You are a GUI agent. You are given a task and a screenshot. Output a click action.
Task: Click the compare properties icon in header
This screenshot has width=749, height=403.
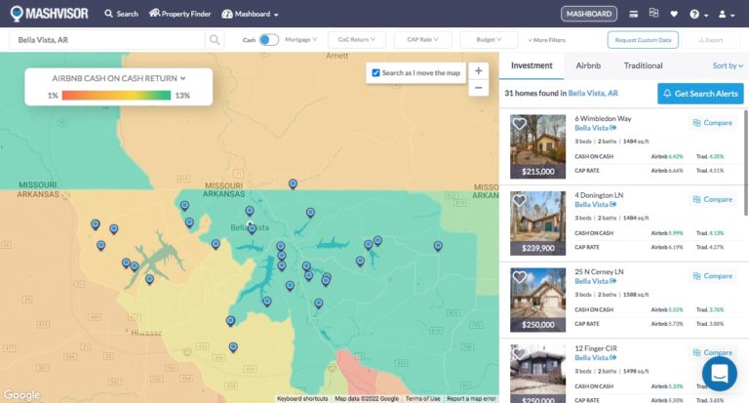click(x=653, y=14)
